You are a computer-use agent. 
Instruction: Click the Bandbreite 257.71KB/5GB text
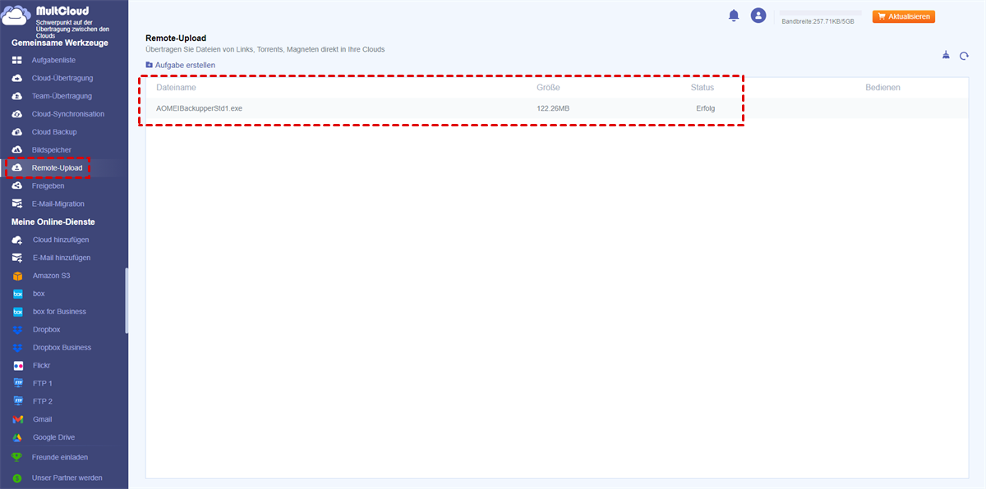click(818, 21)
